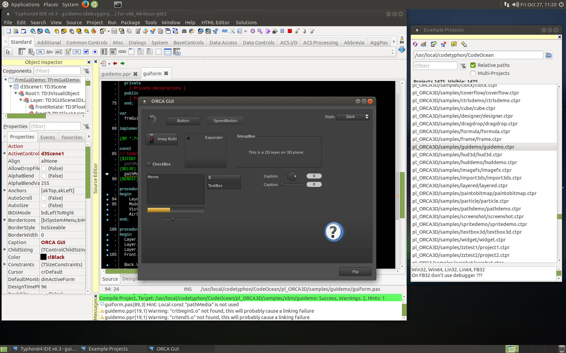Toggle the AlphaBlend False checkbox

44,176
